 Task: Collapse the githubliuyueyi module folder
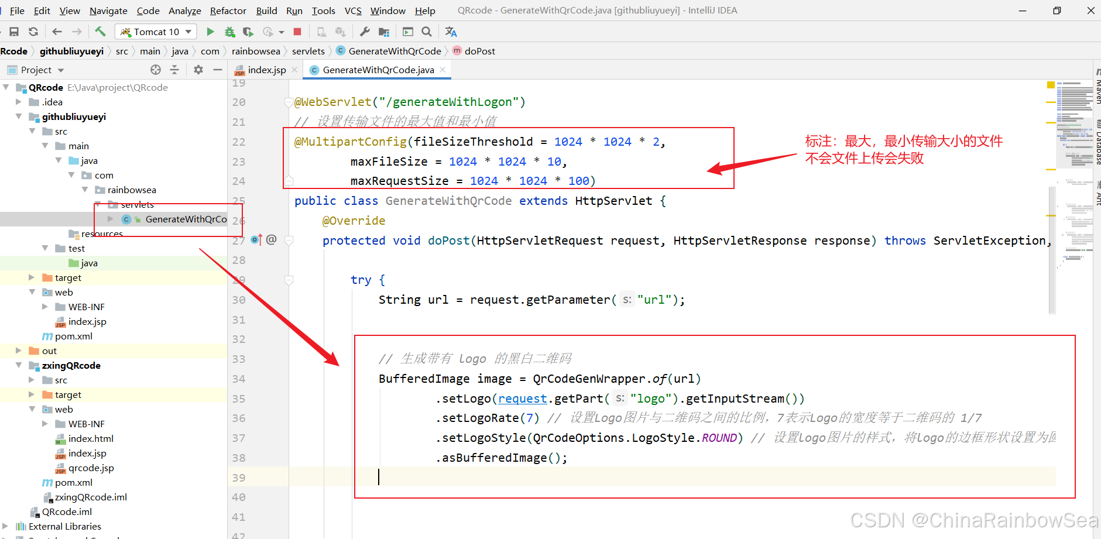pyautogui.click(x=19, y=116)
